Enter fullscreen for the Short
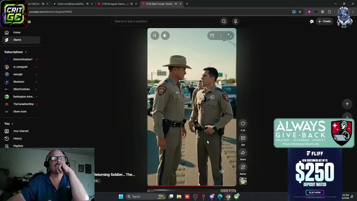Viewport: 357px width, 201px height. tap(230, 35)
